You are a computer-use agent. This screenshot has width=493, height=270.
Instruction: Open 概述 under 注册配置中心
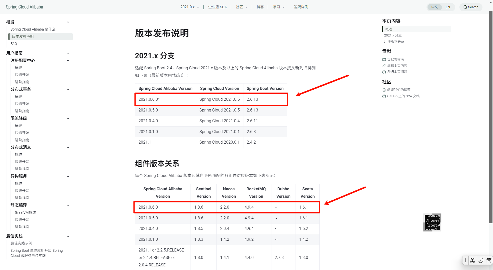click(18, 68)
